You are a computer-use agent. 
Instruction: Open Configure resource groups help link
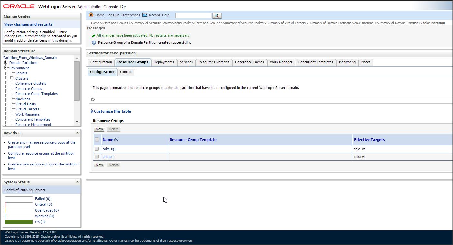pyautogui.click(x=41, y=155)
